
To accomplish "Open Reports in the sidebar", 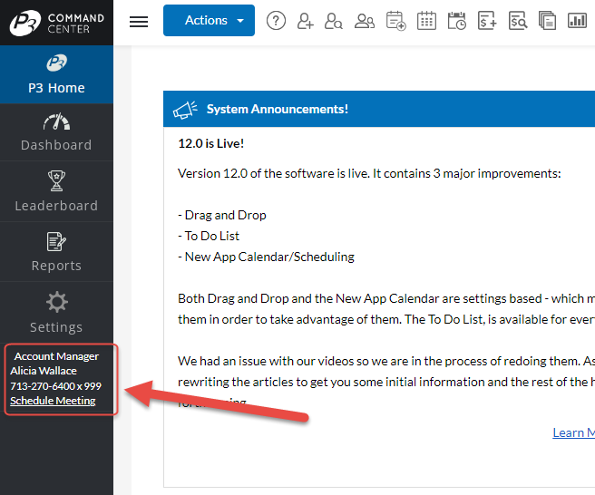I will point(56,252).
